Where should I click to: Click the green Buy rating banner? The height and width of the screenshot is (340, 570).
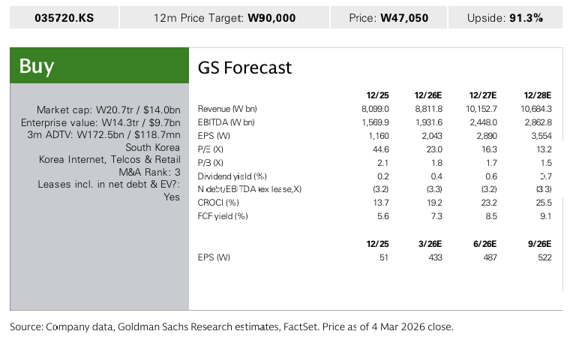click(x=99, y=66)
